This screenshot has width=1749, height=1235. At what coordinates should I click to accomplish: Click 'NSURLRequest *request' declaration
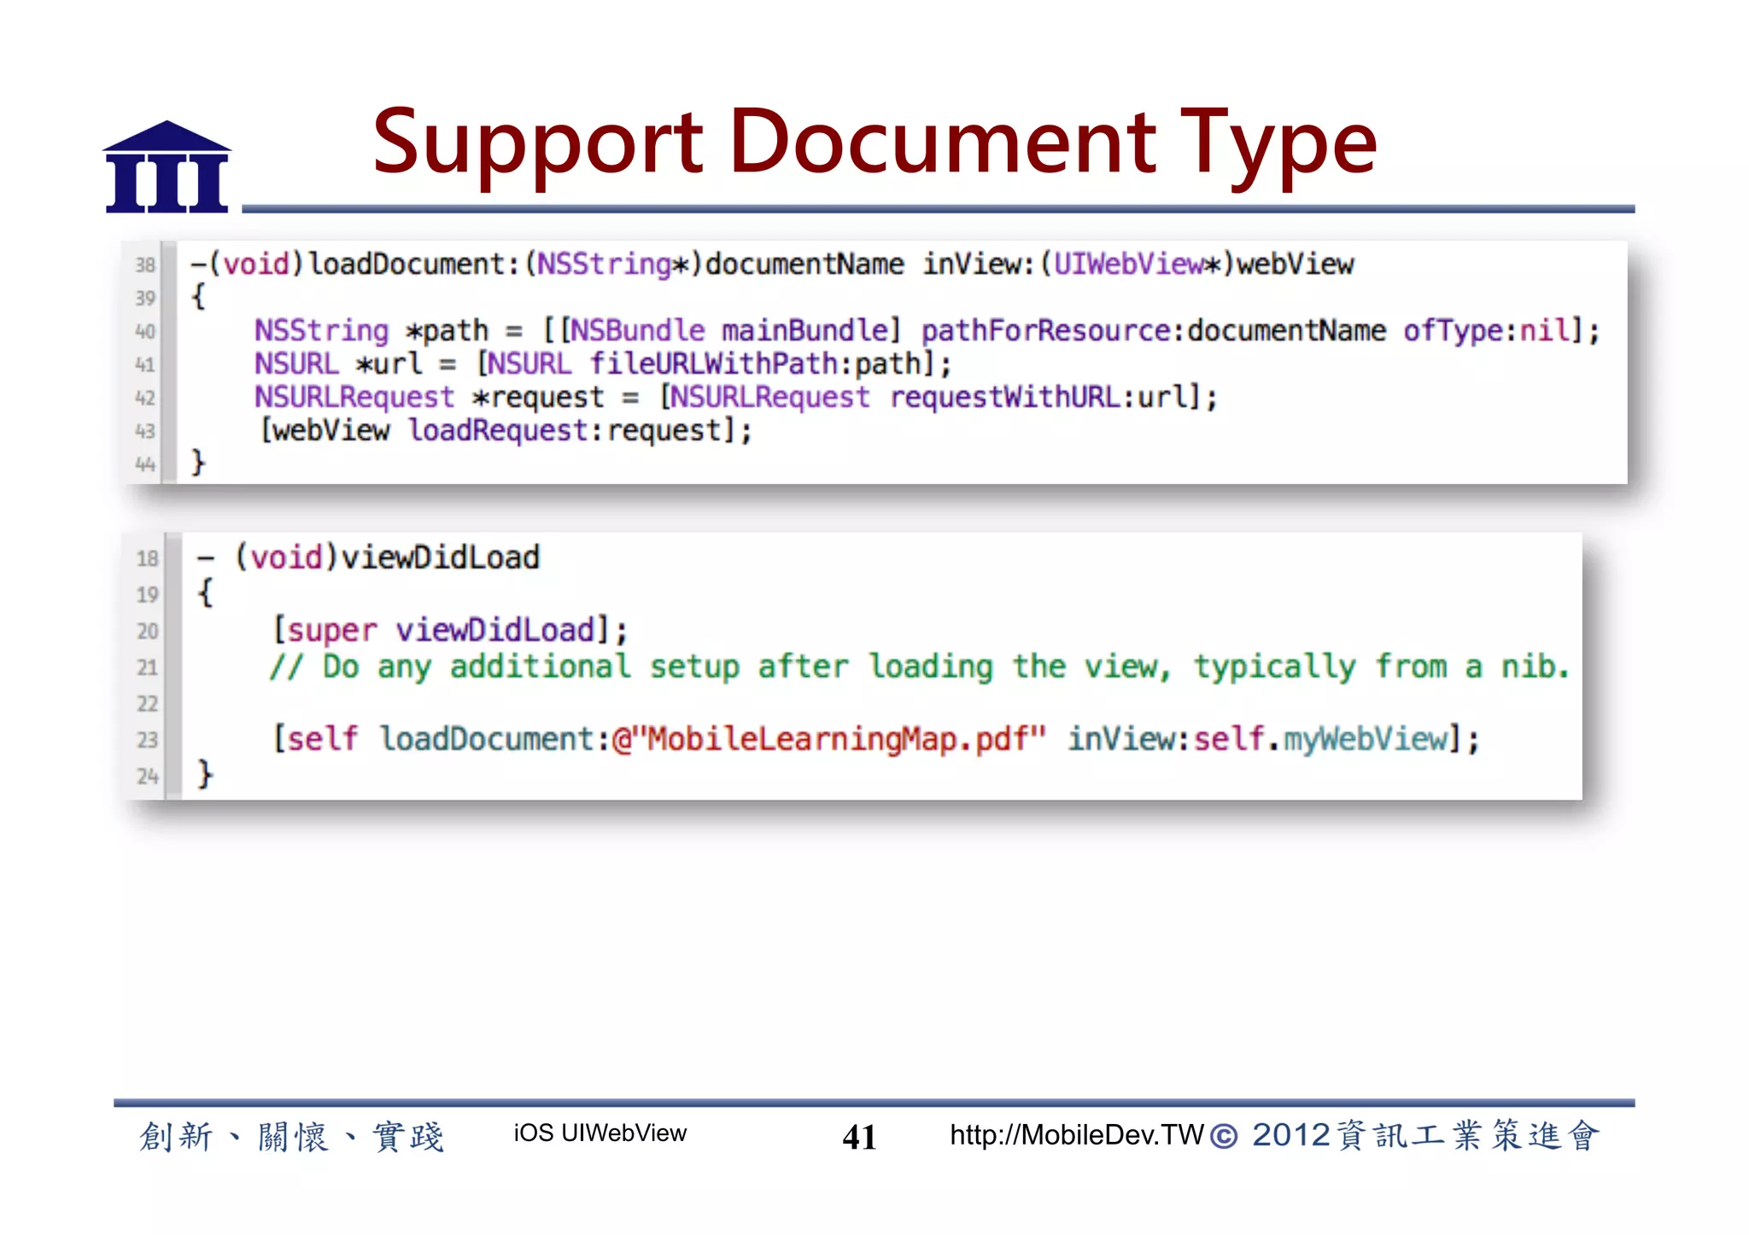point(429,397)
